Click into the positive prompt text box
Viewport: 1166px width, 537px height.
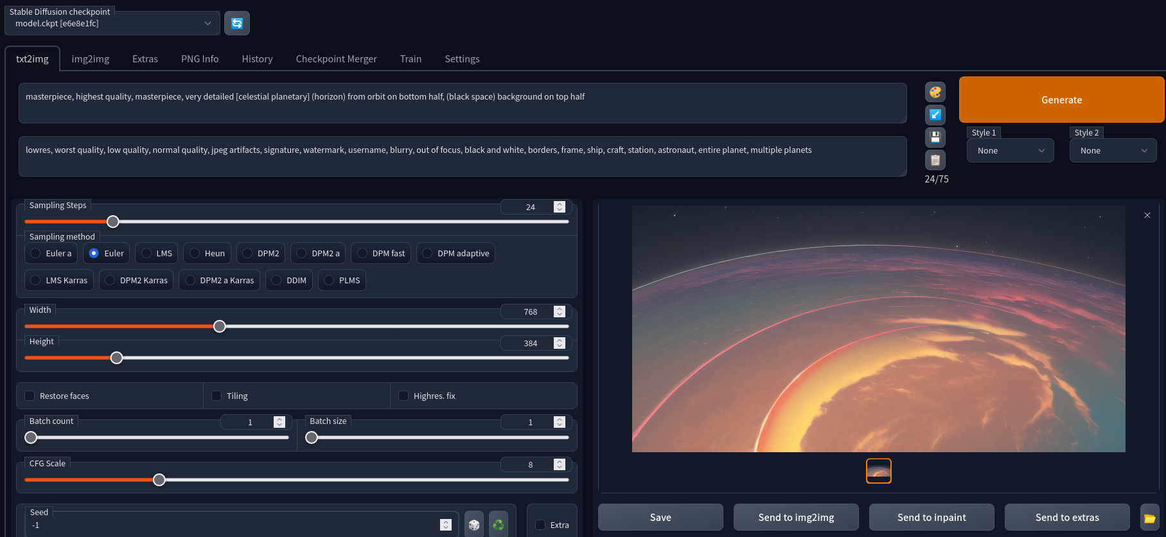point(463,103)
